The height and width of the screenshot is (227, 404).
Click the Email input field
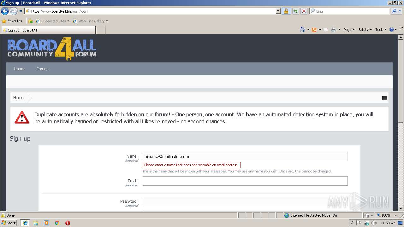pyautogui.click(x=245, y=181)
